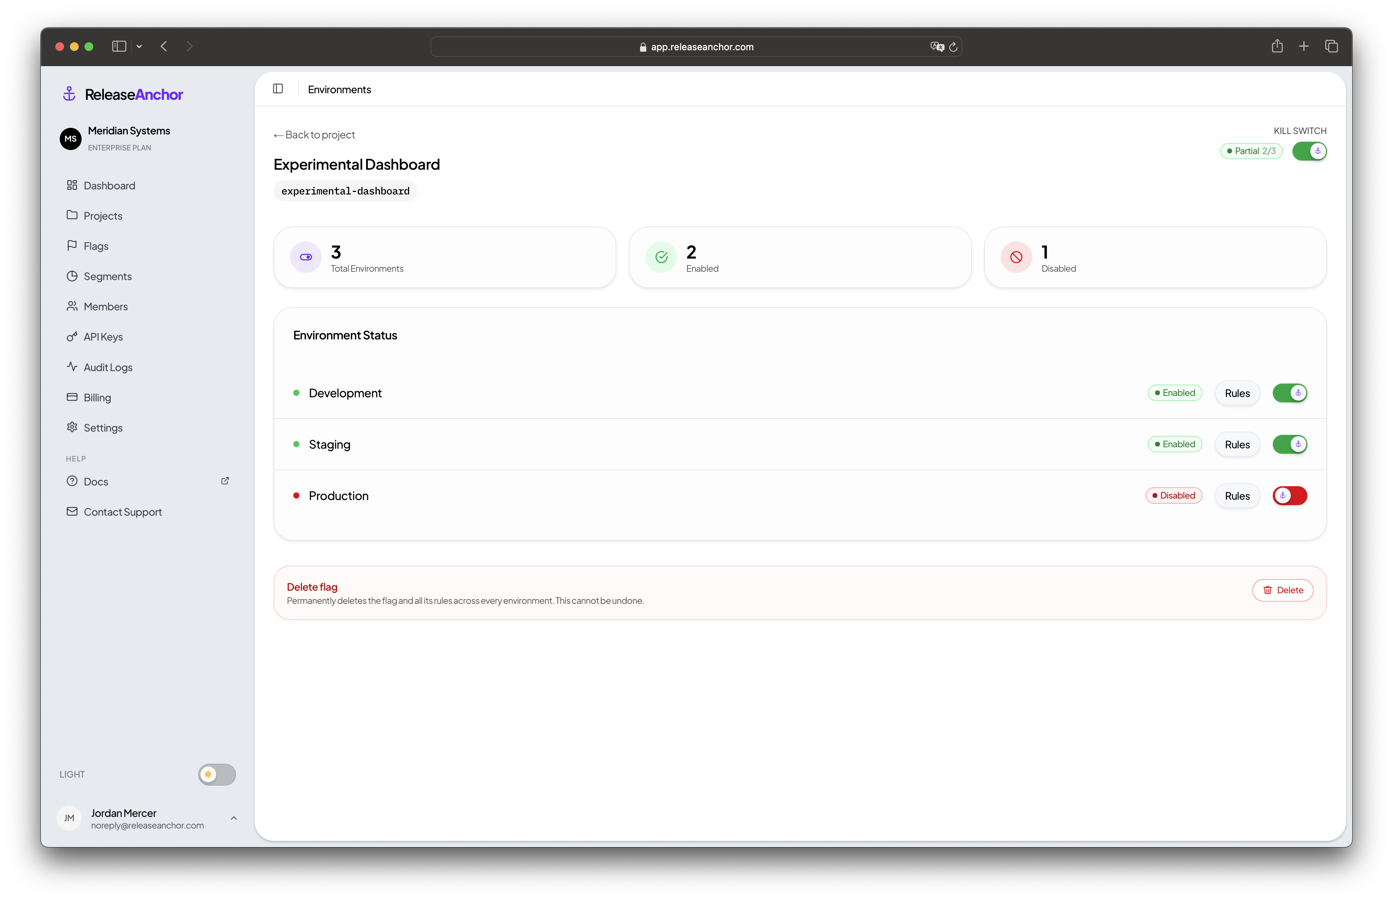Open Rules for the Development environment
The image size is (1393, 901).
click(x=1237, y=393)
